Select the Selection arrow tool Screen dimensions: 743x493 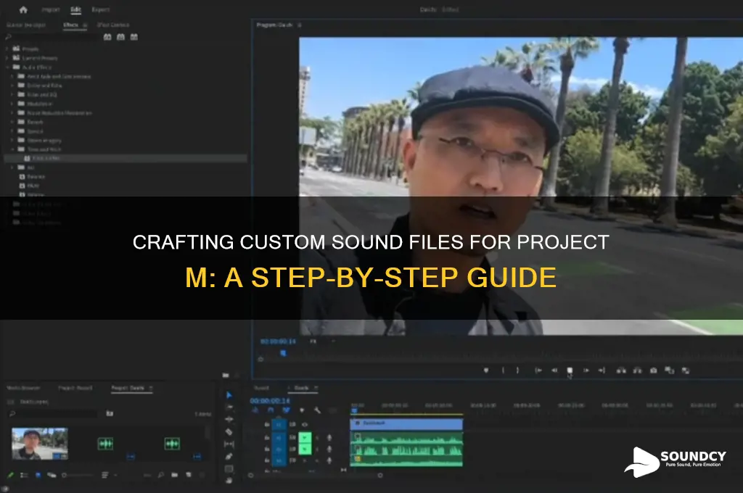pos(229,395)
